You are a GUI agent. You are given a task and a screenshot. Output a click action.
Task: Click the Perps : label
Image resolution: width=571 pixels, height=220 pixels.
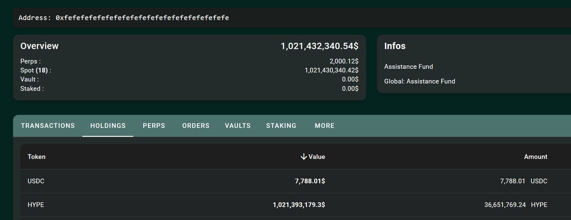click(30, 62)
